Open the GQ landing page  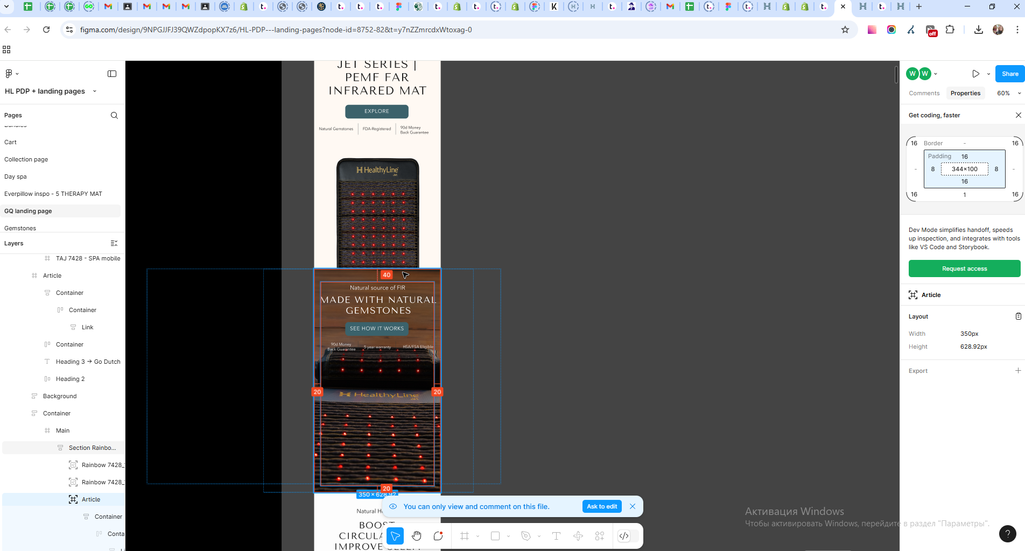click(x=61, y=211)
